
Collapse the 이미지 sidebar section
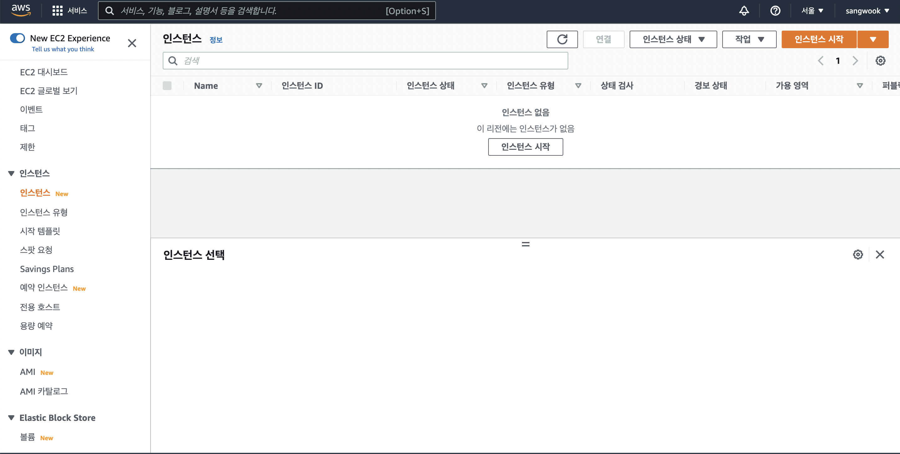[11, 352]
